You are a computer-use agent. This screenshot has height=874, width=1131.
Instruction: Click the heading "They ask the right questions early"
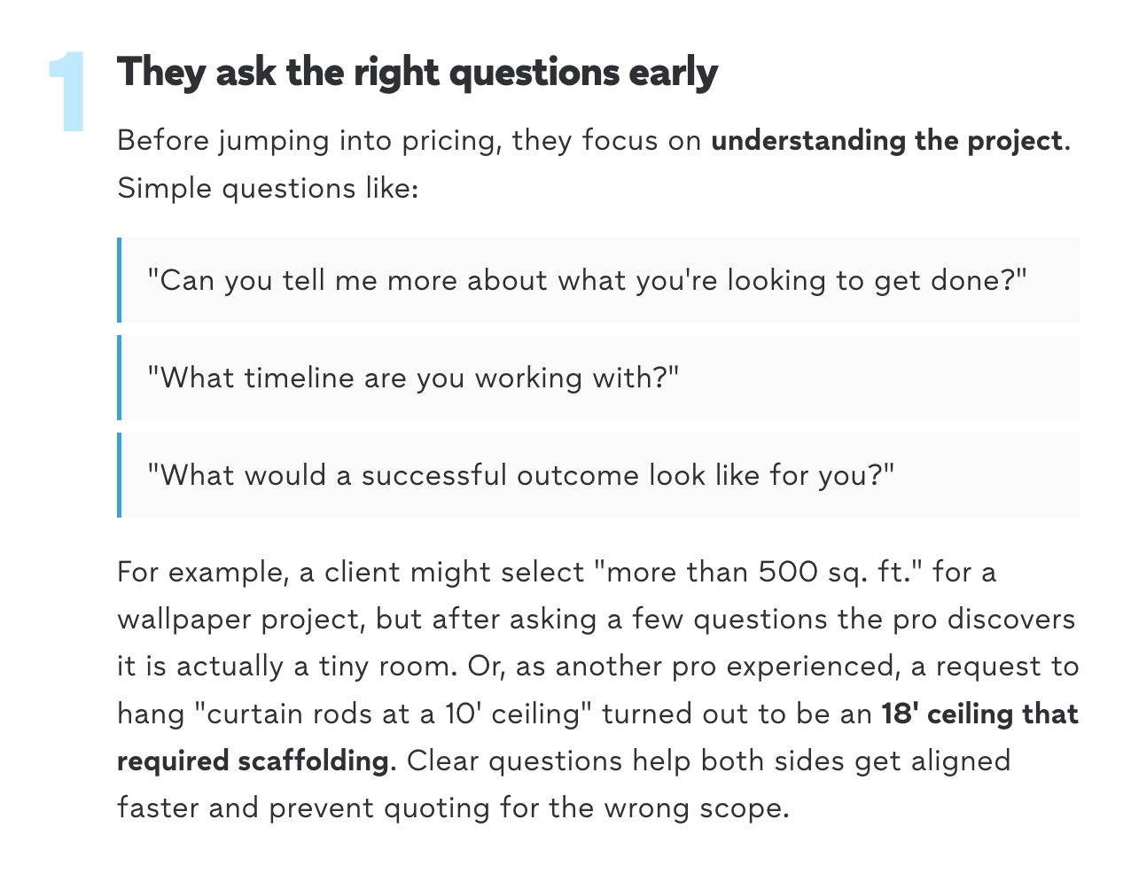(x=417, y=73)
